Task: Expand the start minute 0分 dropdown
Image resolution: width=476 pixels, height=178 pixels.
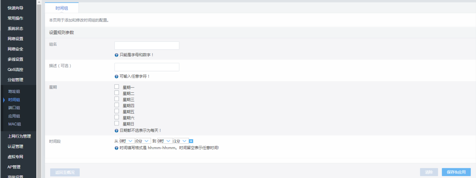Action: (143, 141)
